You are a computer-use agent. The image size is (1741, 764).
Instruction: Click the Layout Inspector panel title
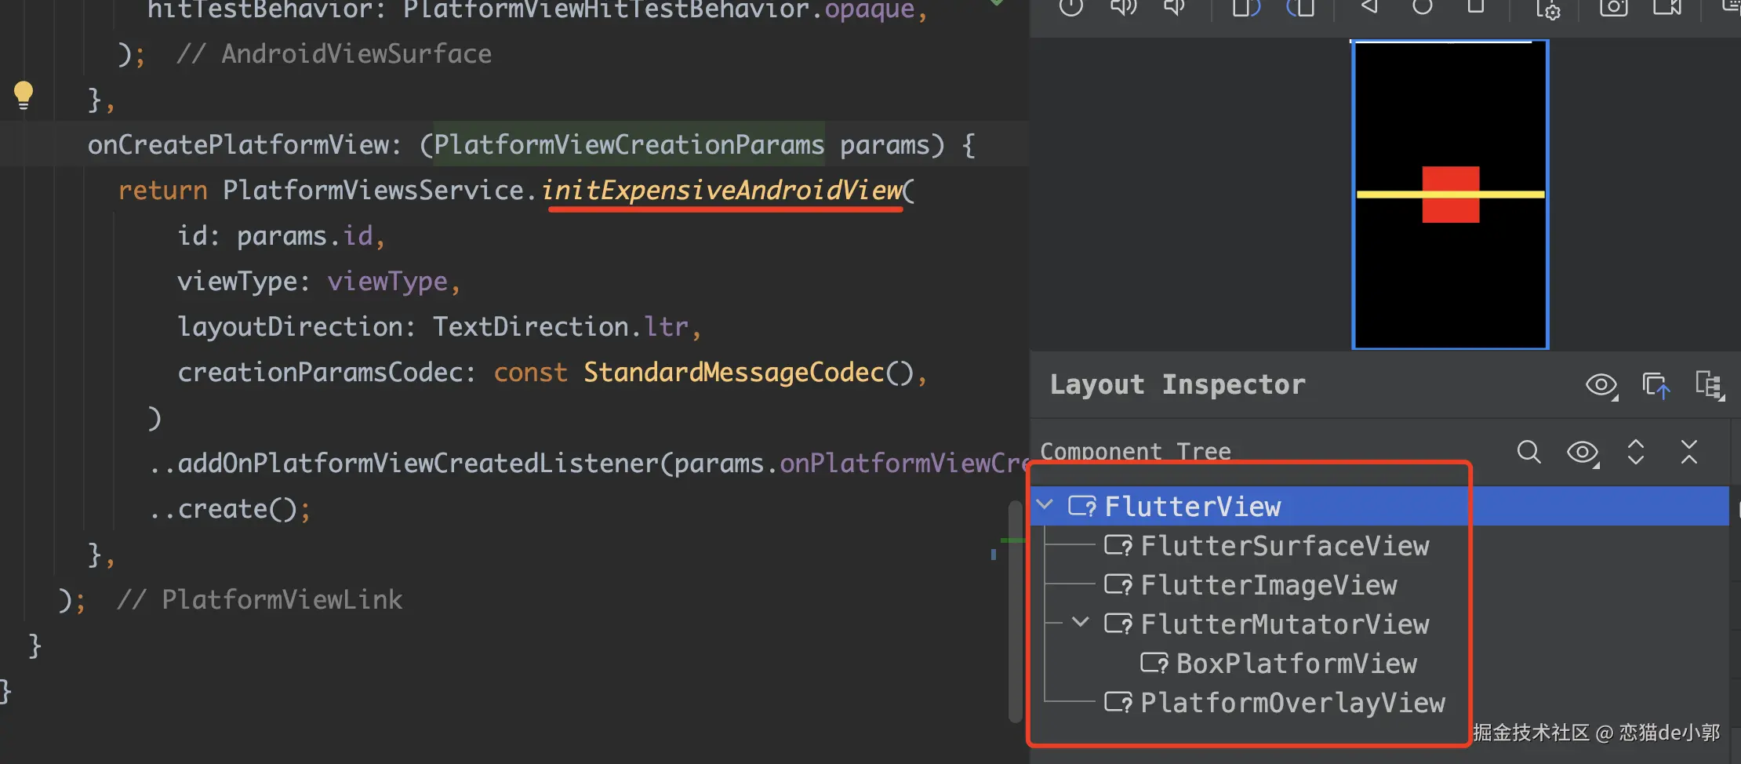point(1178,384)
